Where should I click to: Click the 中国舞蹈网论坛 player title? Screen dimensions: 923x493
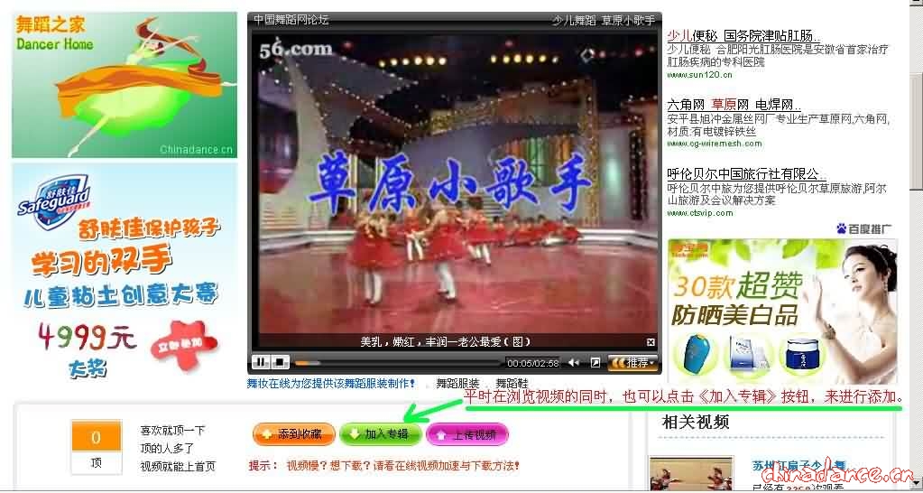tap(291, 20)
